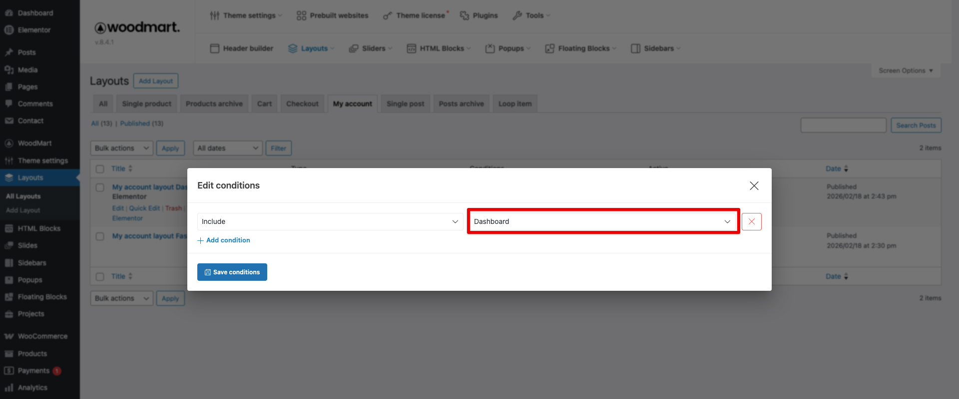The image size is (959, 399).
Task: Switch to the Single product tab
Action: coord(146,104)
